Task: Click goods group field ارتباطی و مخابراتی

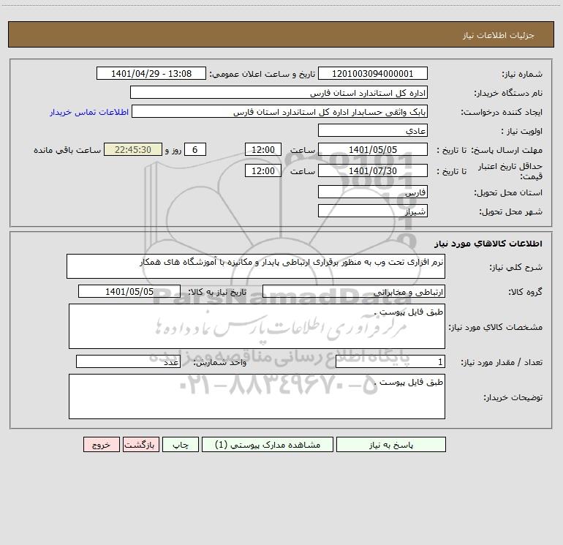Action: pyautogui.click(x=354, y=291)
